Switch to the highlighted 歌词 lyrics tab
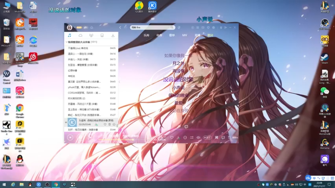 [210, 36]
